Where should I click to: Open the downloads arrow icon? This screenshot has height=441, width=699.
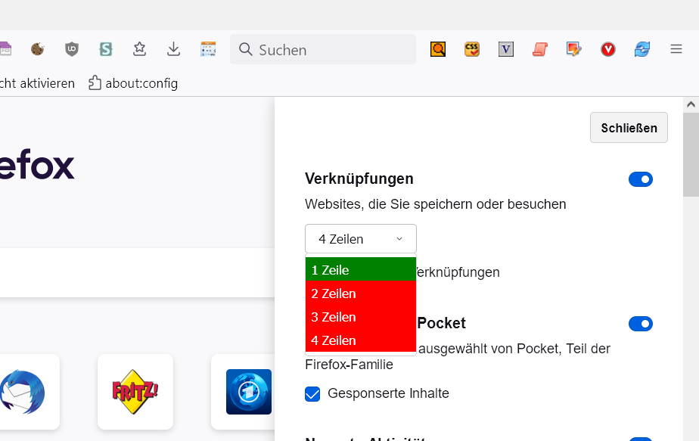[x=174, y=49]
